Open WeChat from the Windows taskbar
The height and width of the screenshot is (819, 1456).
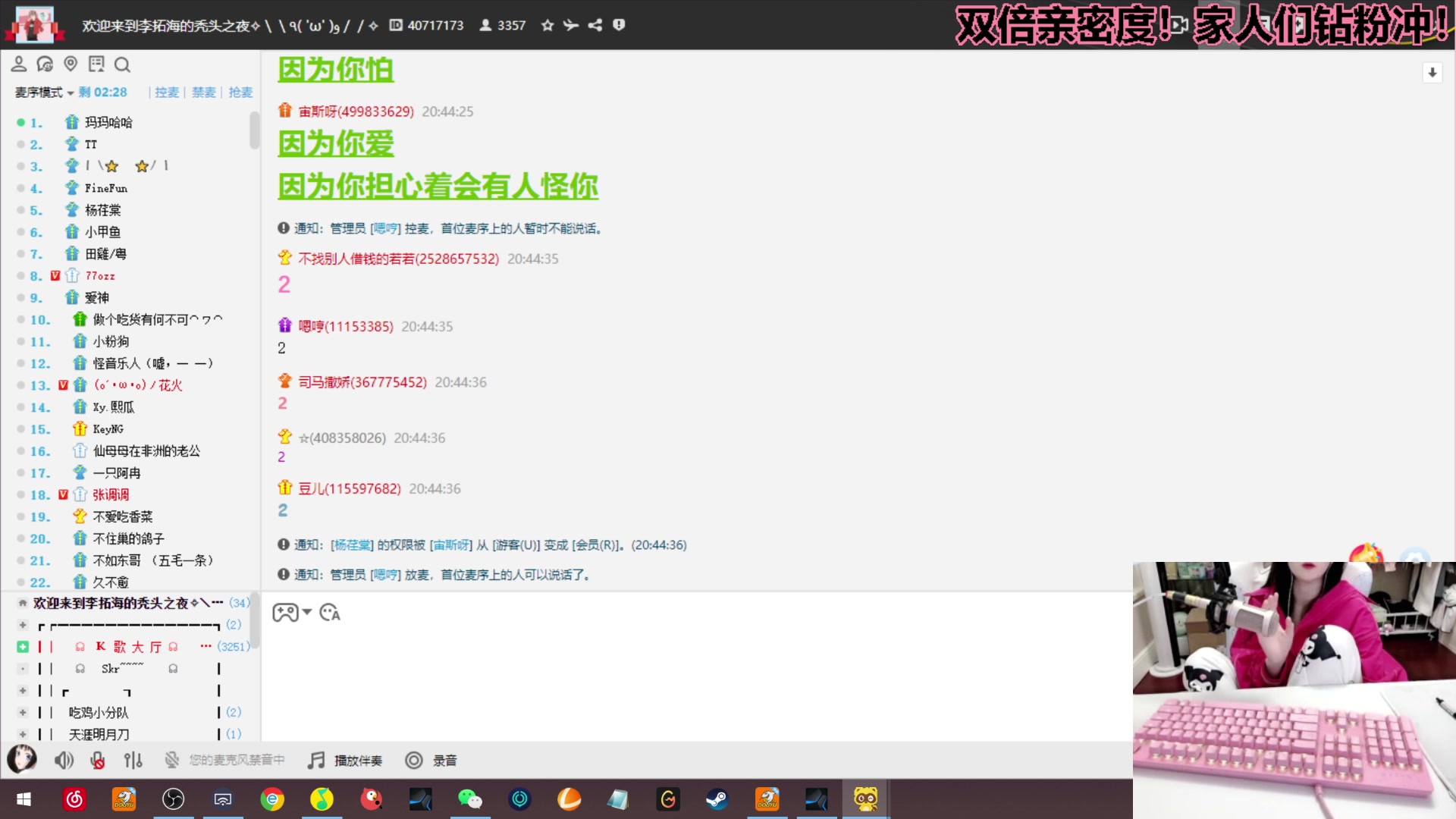[470, 799]
